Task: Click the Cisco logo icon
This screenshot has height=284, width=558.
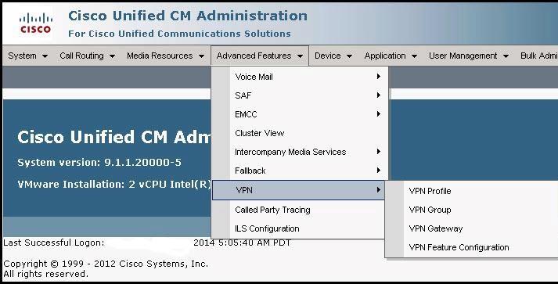Action: [35, 23]
